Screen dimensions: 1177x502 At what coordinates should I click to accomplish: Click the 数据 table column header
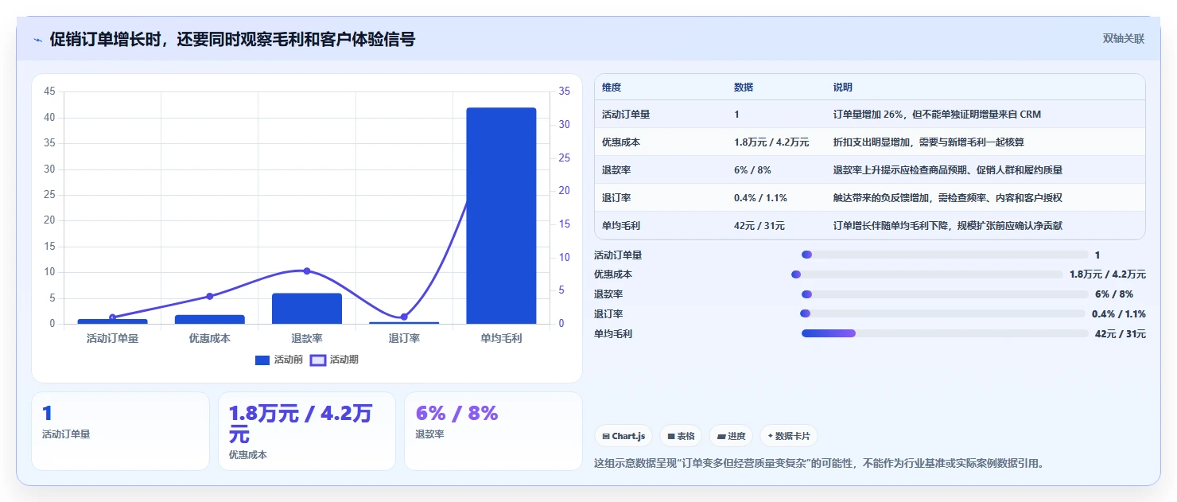[744, 87]
